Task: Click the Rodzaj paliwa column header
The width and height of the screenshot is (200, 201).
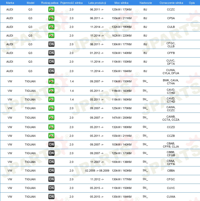Action: tap(50, 3)
